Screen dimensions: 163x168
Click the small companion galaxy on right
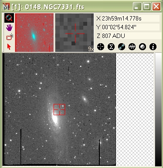(x=85, y=99)
